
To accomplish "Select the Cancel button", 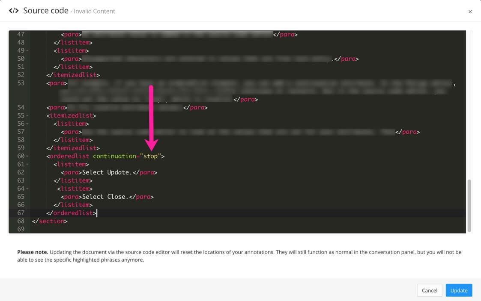I will pyautogui.click(x=430, y=290).
